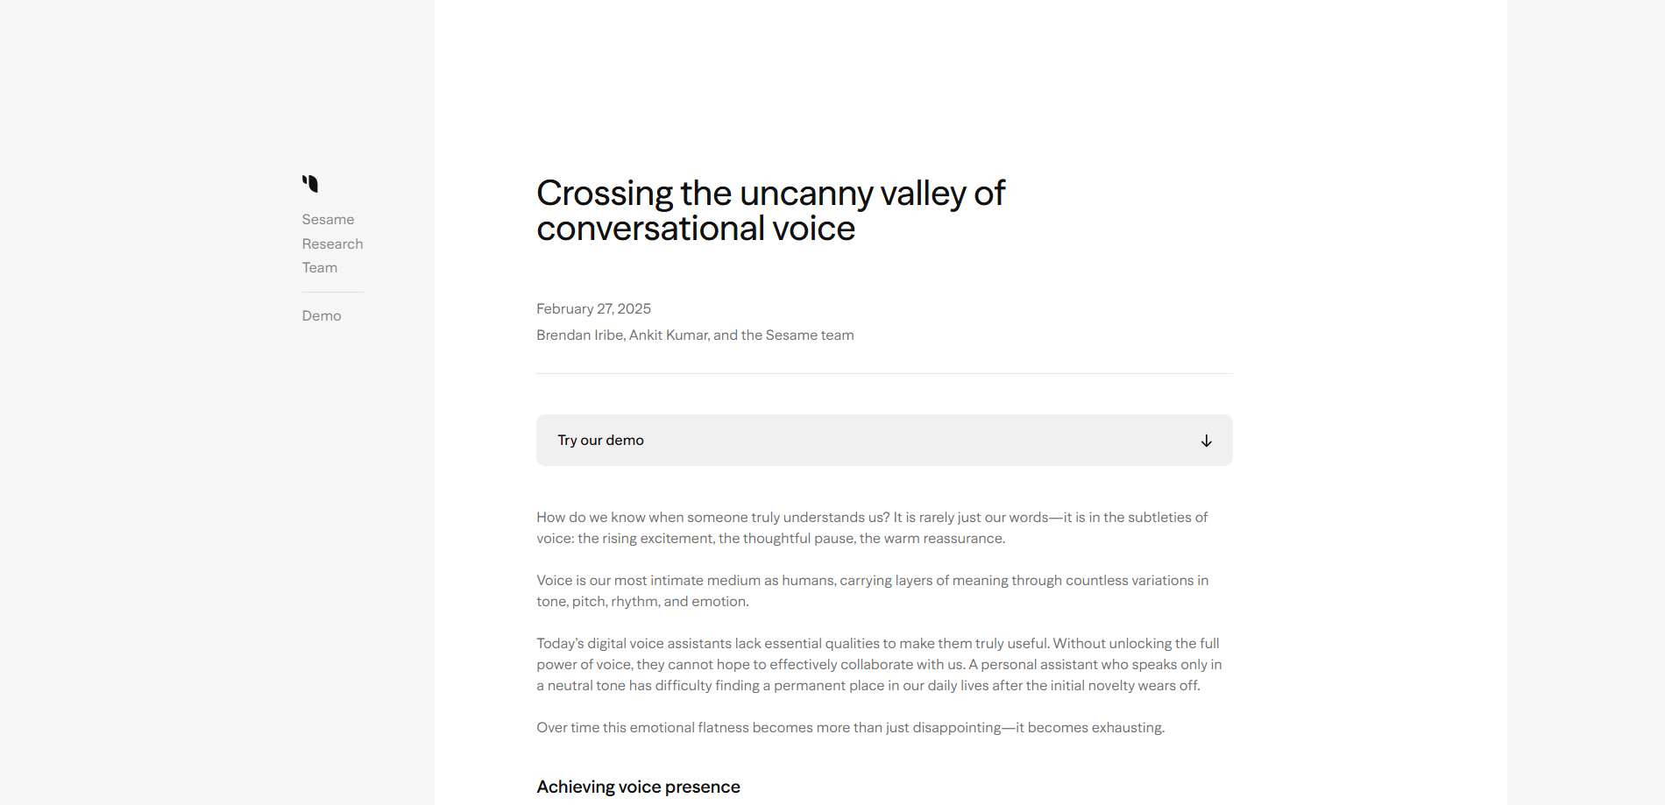Screen dimensions: 1665x805
Task: Click paragraph starting 'Today's digital voice assistants'
Action: coord(879,664)
